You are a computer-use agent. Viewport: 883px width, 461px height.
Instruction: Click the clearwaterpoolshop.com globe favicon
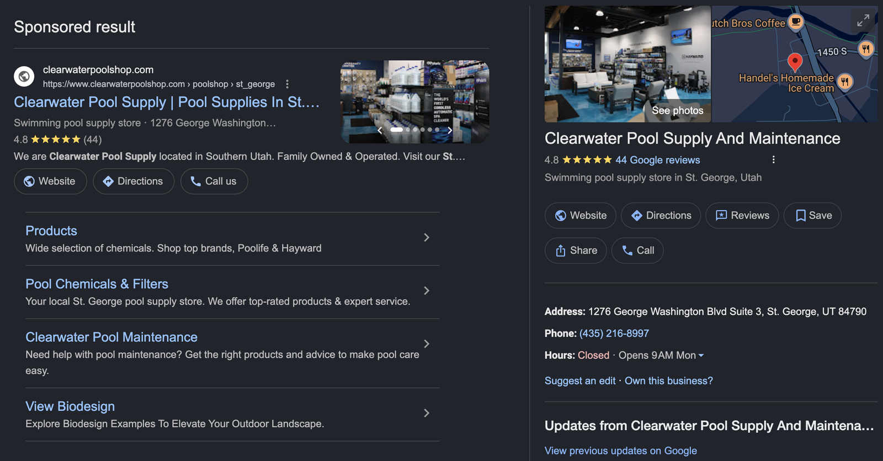click(24, 76)
